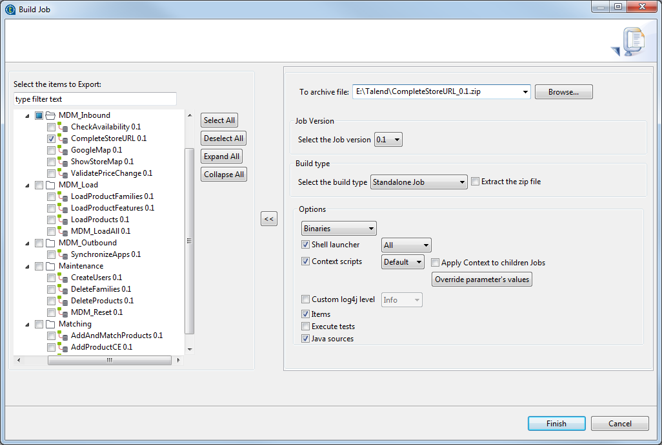Click the CheckAvailability job icon
Viewport: 662px width, 445px height.
tap(63, 127)
